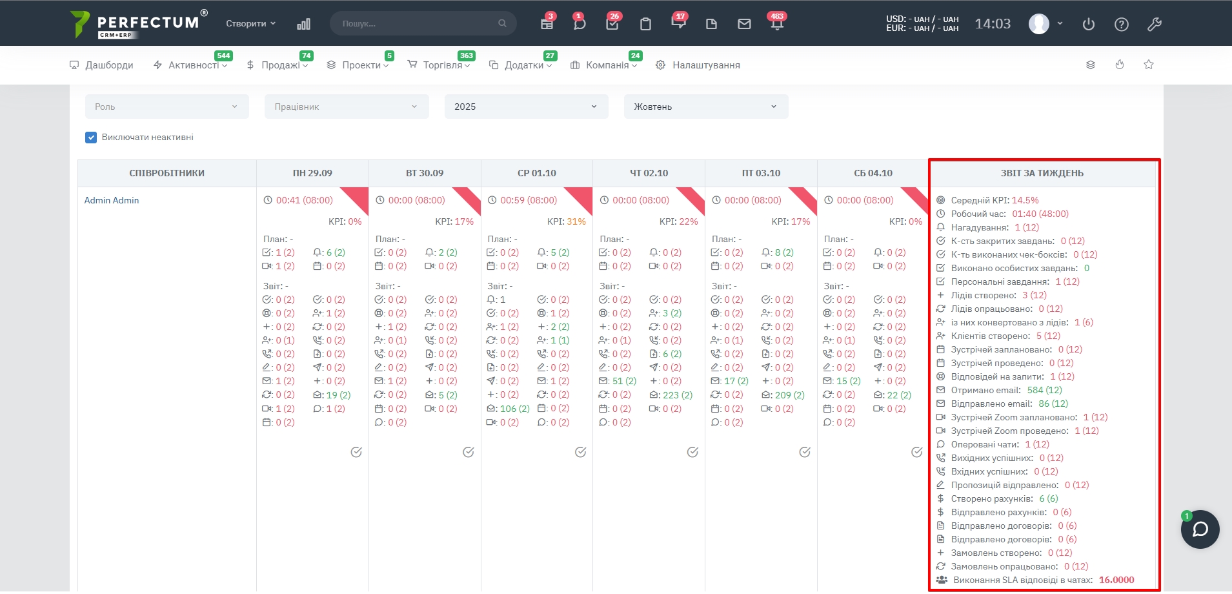
Task: Open the live chat bubble widget
Action: 1200,529
